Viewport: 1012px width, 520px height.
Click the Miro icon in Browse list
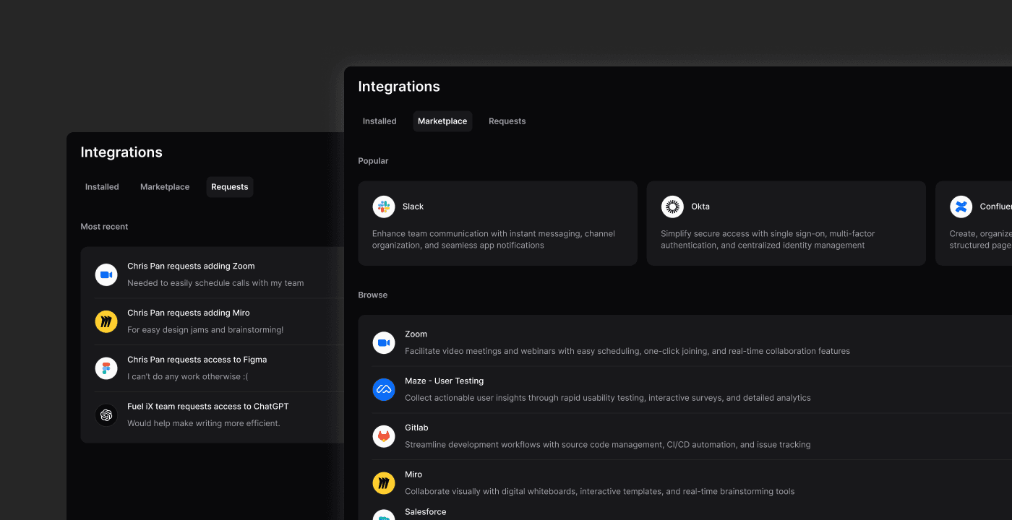pyautogui.click(x=384, y=483)
